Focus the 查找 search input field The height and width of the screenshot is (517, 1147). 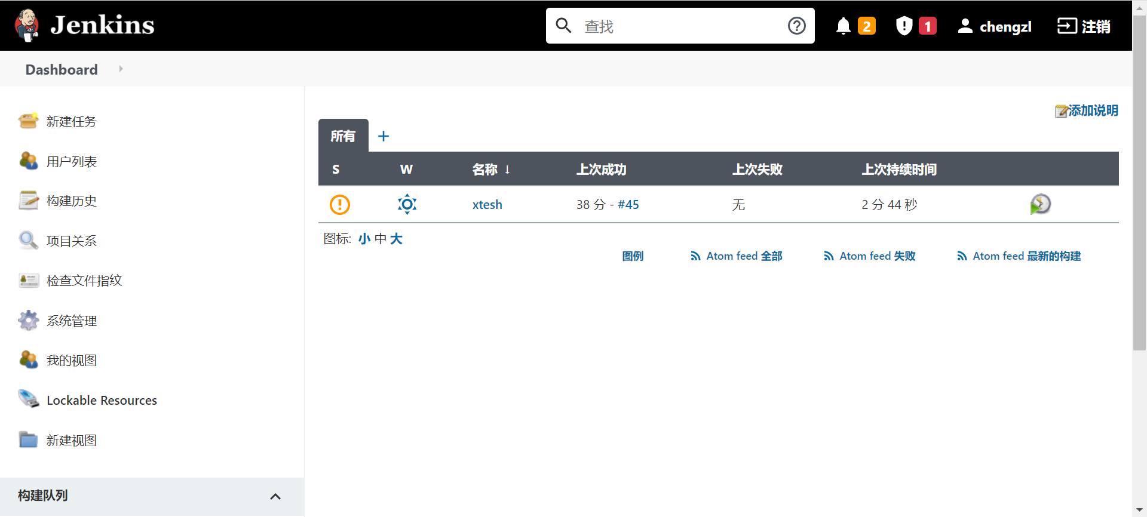(680, 26)
